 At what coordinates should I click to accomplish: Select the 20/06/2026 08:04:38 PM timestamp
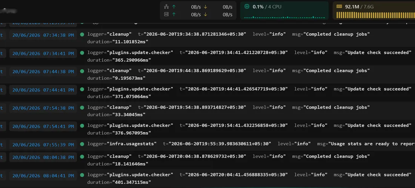coord(43,157)
